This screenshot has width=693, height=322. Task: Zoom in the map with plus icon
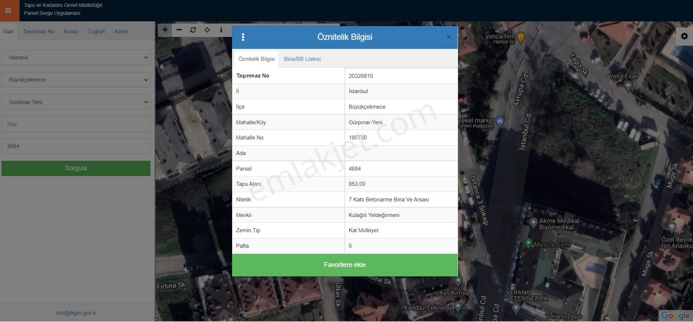click(165, 30)
